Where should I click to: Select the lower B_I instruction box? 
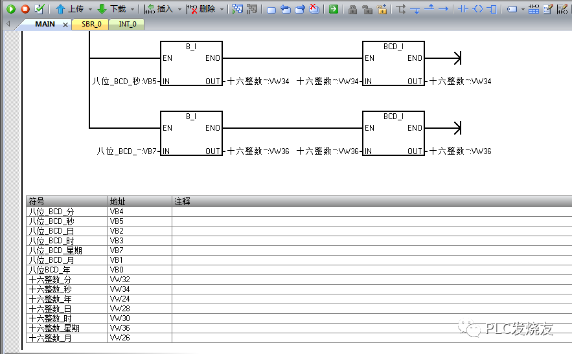pyautogui.click(x=191, y=133)
